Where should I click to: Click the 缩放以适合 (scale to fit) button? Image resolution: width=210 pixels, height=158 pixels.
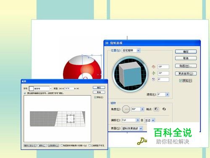tap(30, 145)
